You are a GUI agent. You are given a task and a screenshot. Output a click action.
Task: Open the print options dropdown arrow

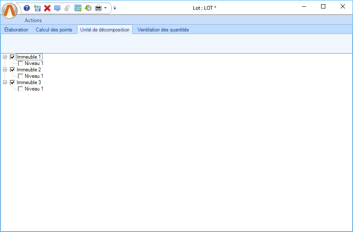coord(105,8)
